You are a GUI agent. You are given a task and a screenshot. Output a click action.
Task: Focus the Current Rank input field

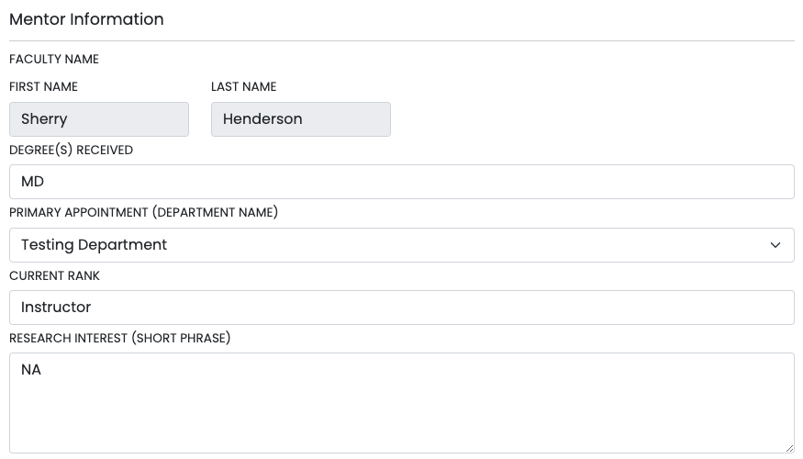402,308
